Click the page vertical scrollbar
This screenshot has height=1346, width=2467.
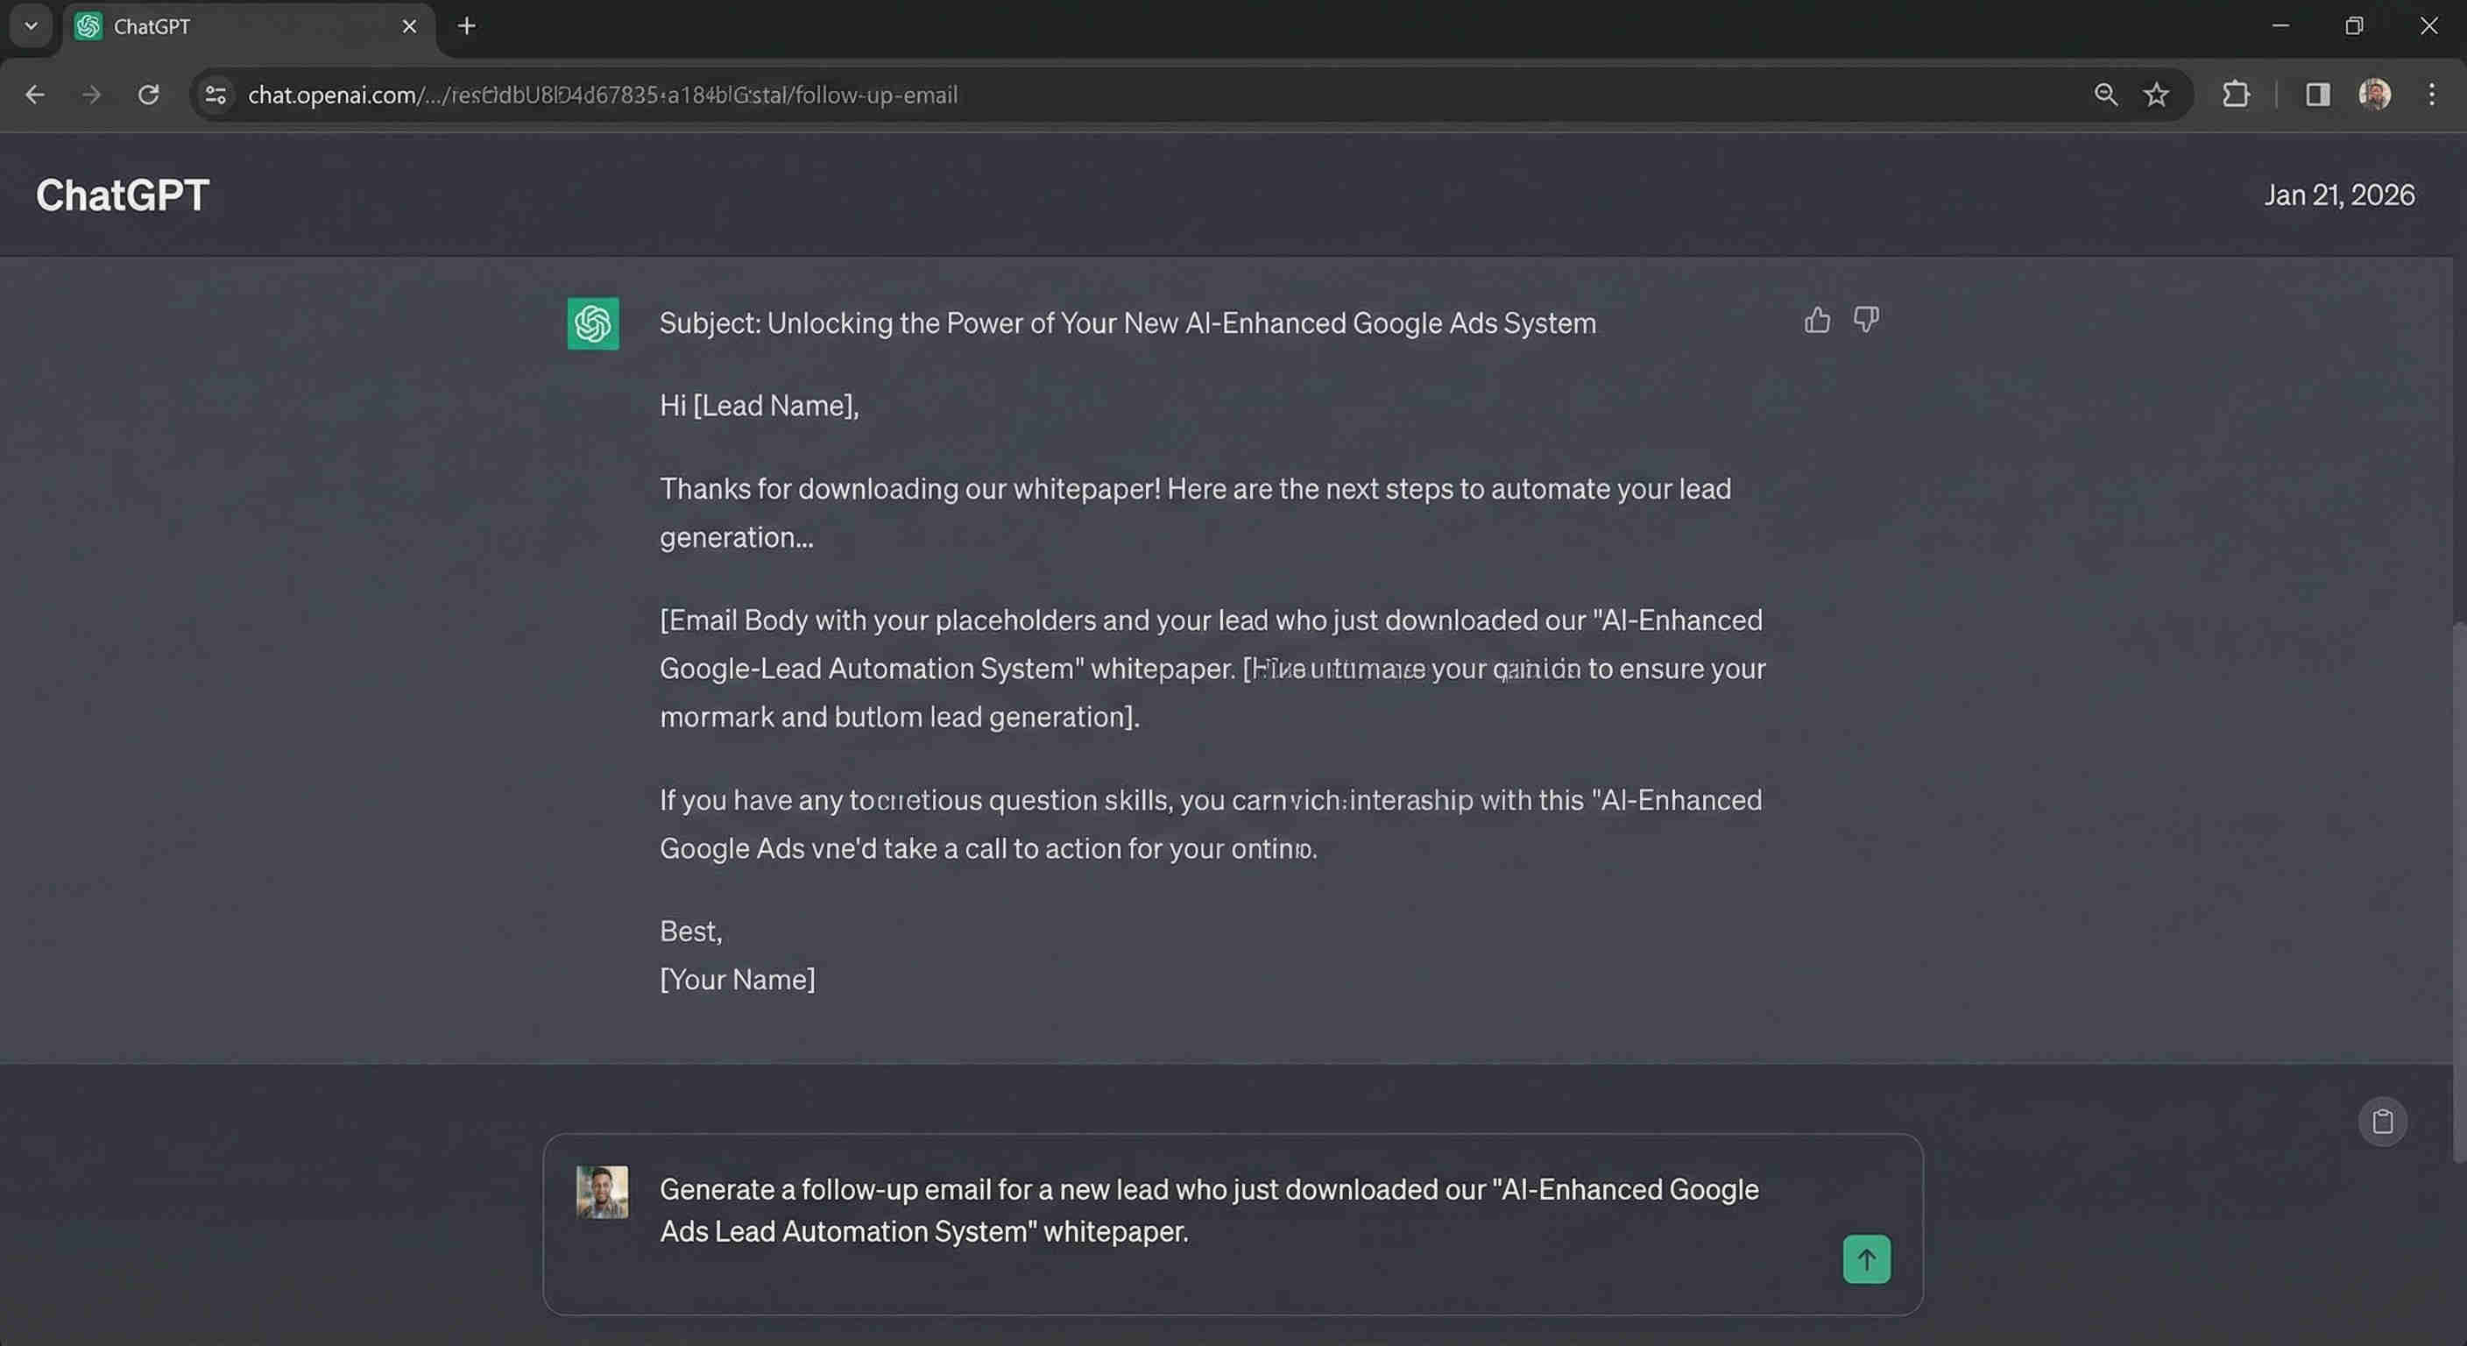point(2458,890)
